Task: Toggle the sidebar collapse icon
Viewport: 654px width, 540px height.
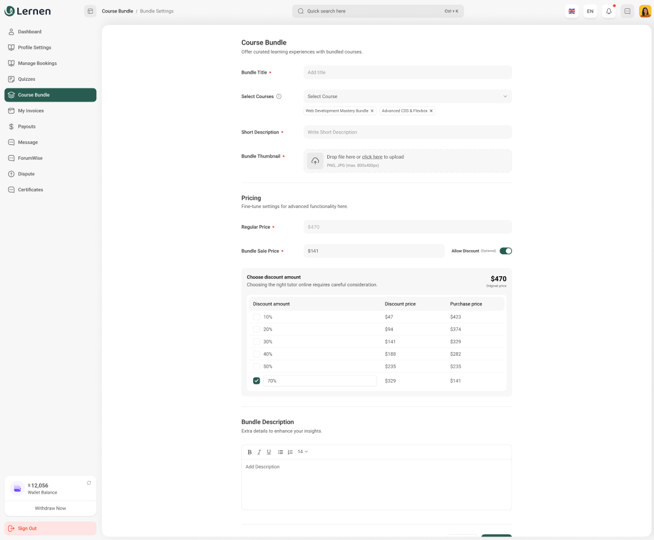Action: coord(90,11)
